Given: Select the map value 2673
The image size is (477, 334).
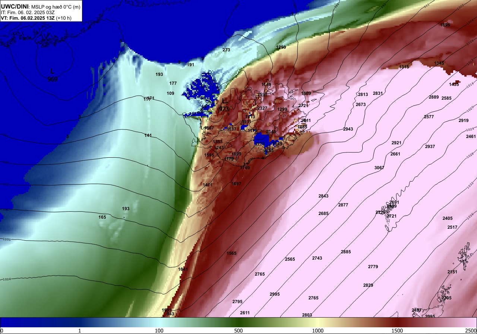Looking at the screenshot, I should click(x=360, y=105).
